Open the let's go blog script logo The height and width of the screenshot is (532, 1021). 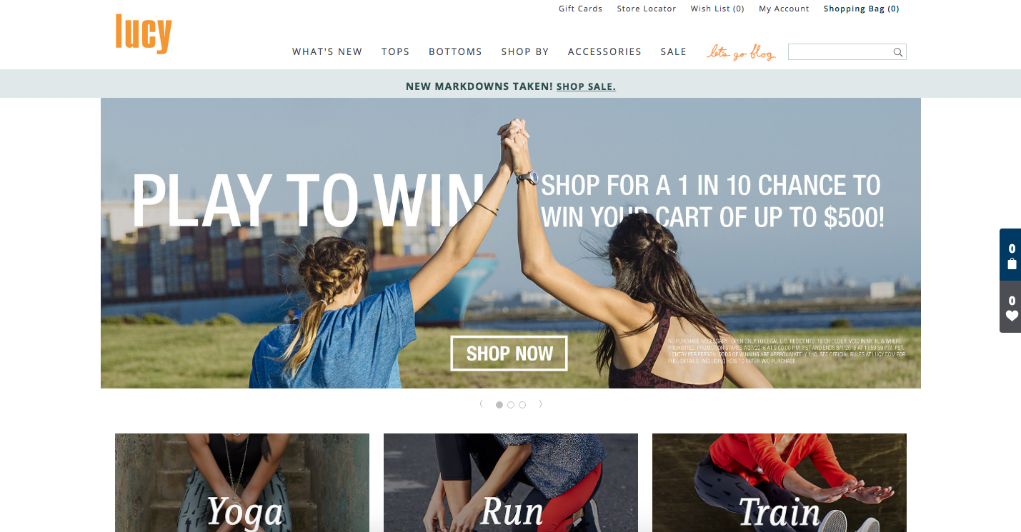click(x=741, y=52)
